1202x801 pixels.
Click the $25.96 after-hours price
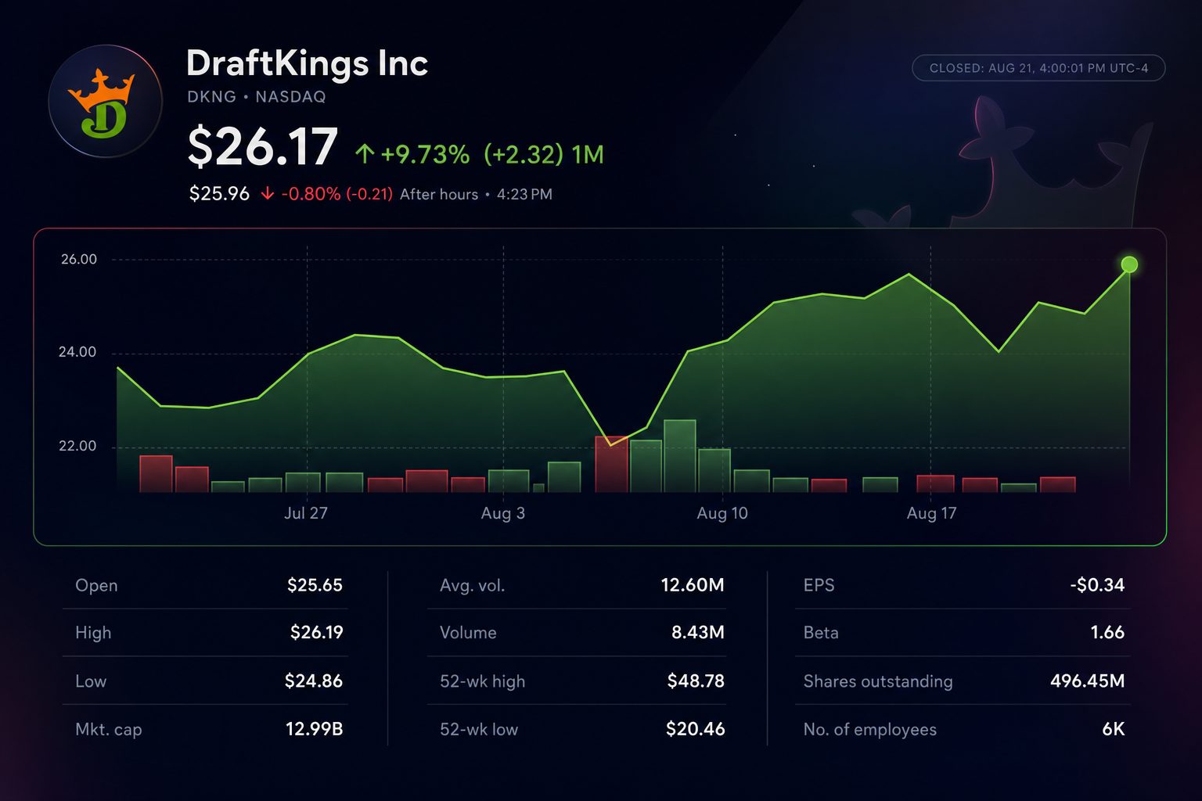(219, 194)
